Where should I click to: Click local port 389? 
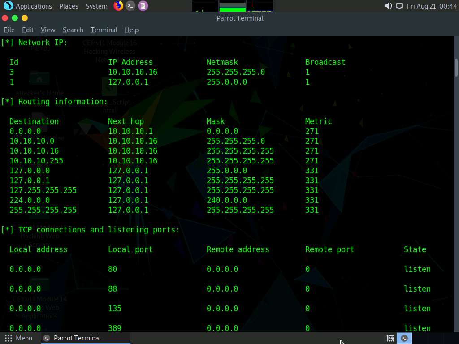click(115, 328)
